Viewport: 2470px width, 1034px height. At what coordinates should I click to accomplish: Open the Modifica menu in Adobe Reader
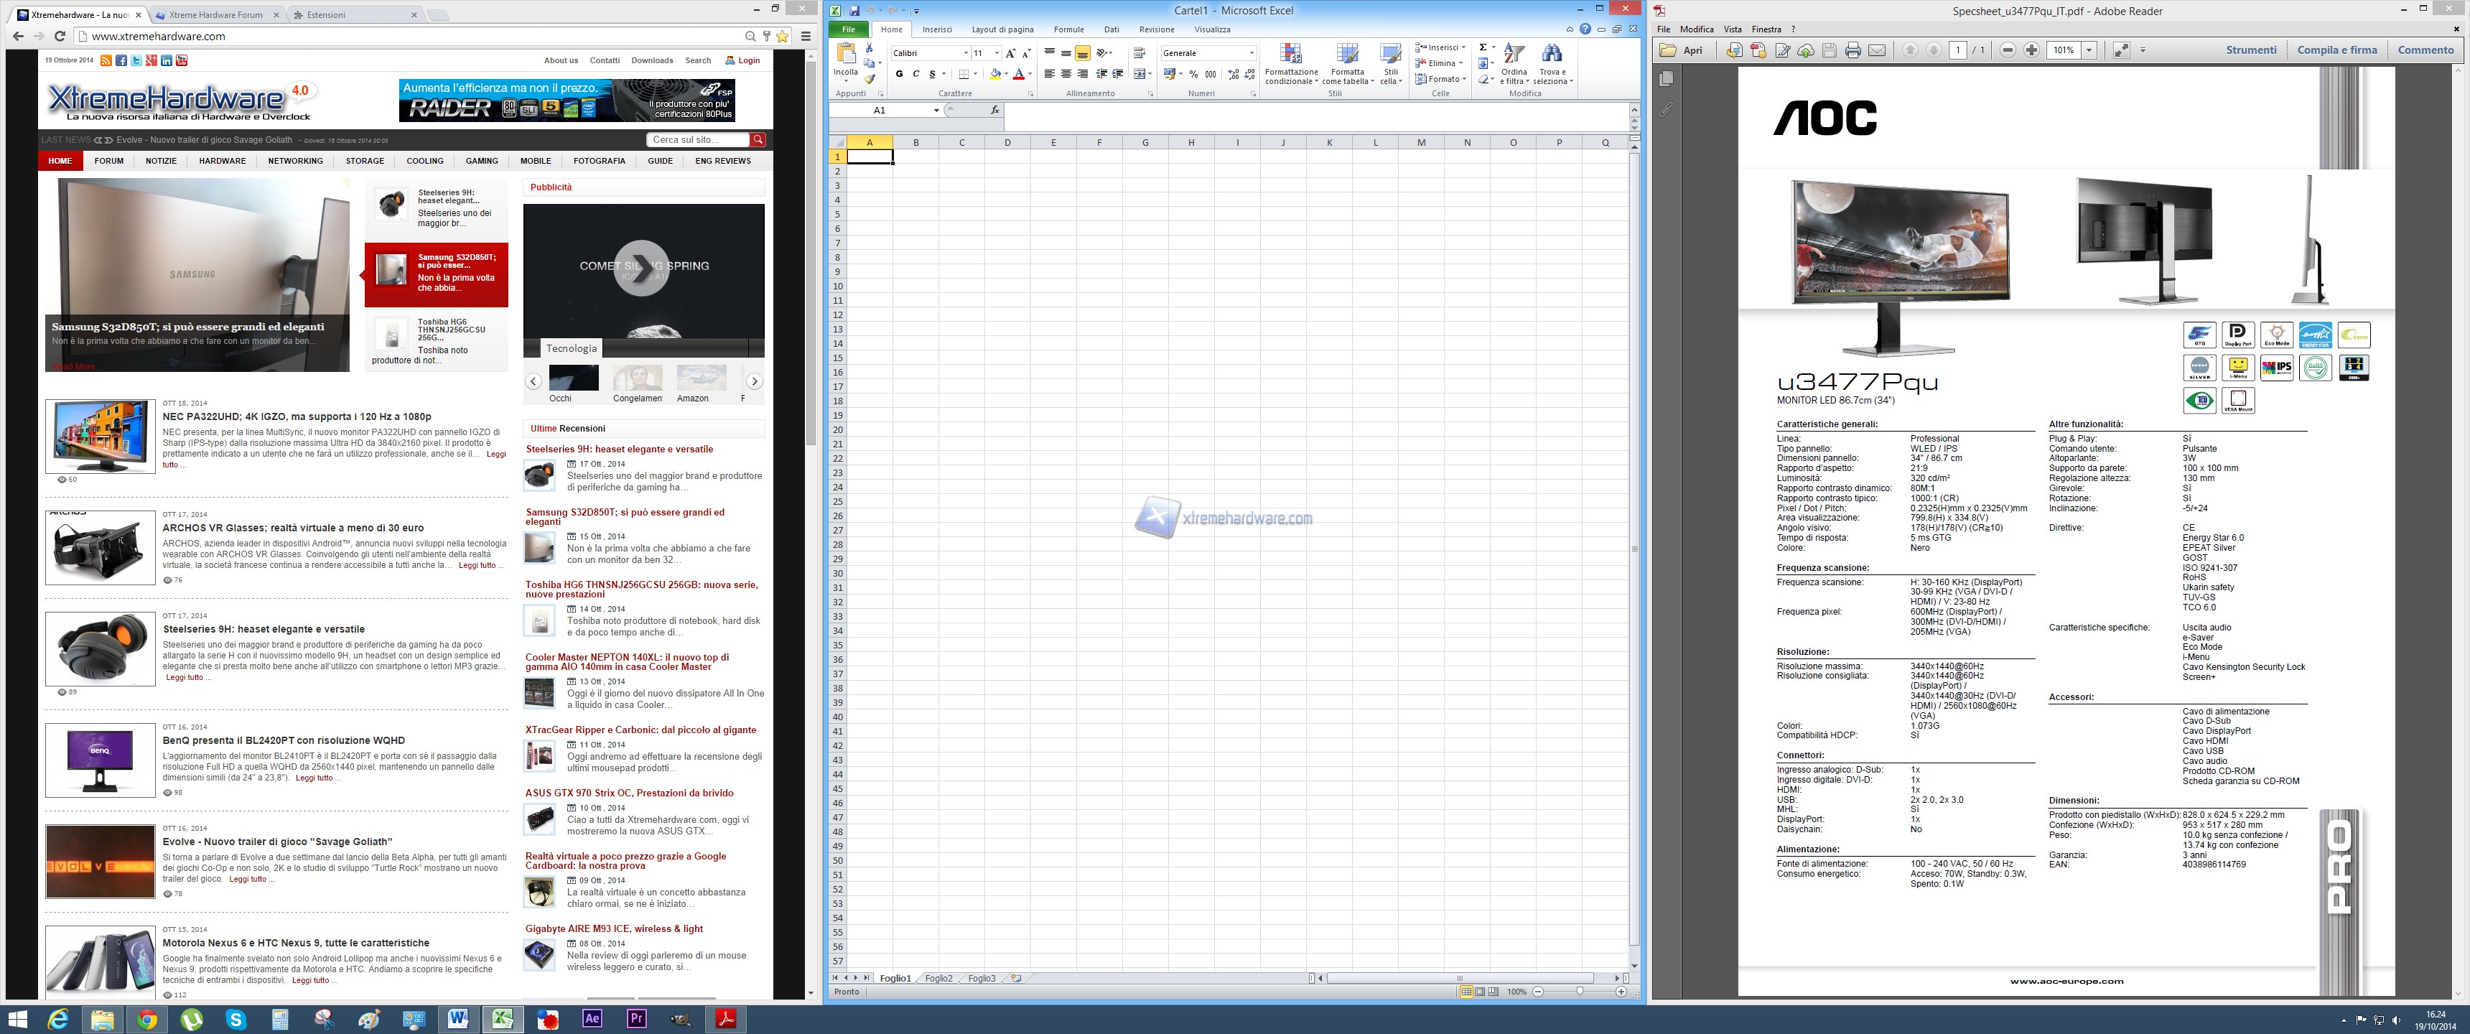(x=1697, y=29)
